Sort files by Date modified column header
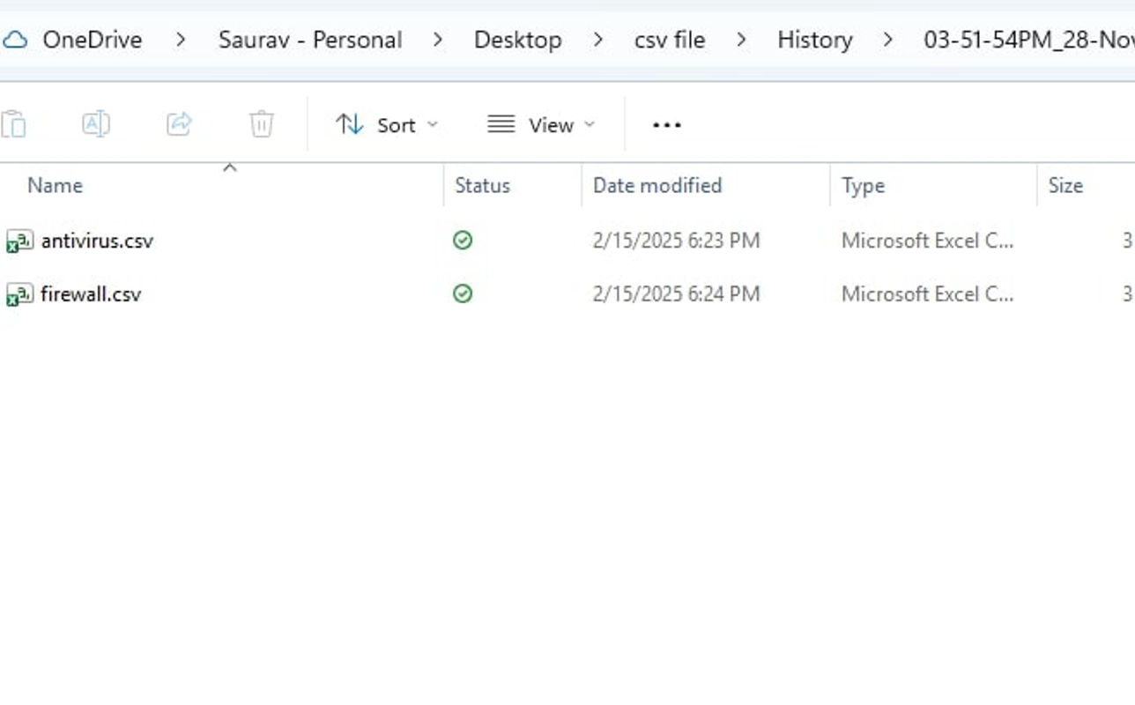The image size is (1135, 705). pyautogui.click(x=657, y=185)
